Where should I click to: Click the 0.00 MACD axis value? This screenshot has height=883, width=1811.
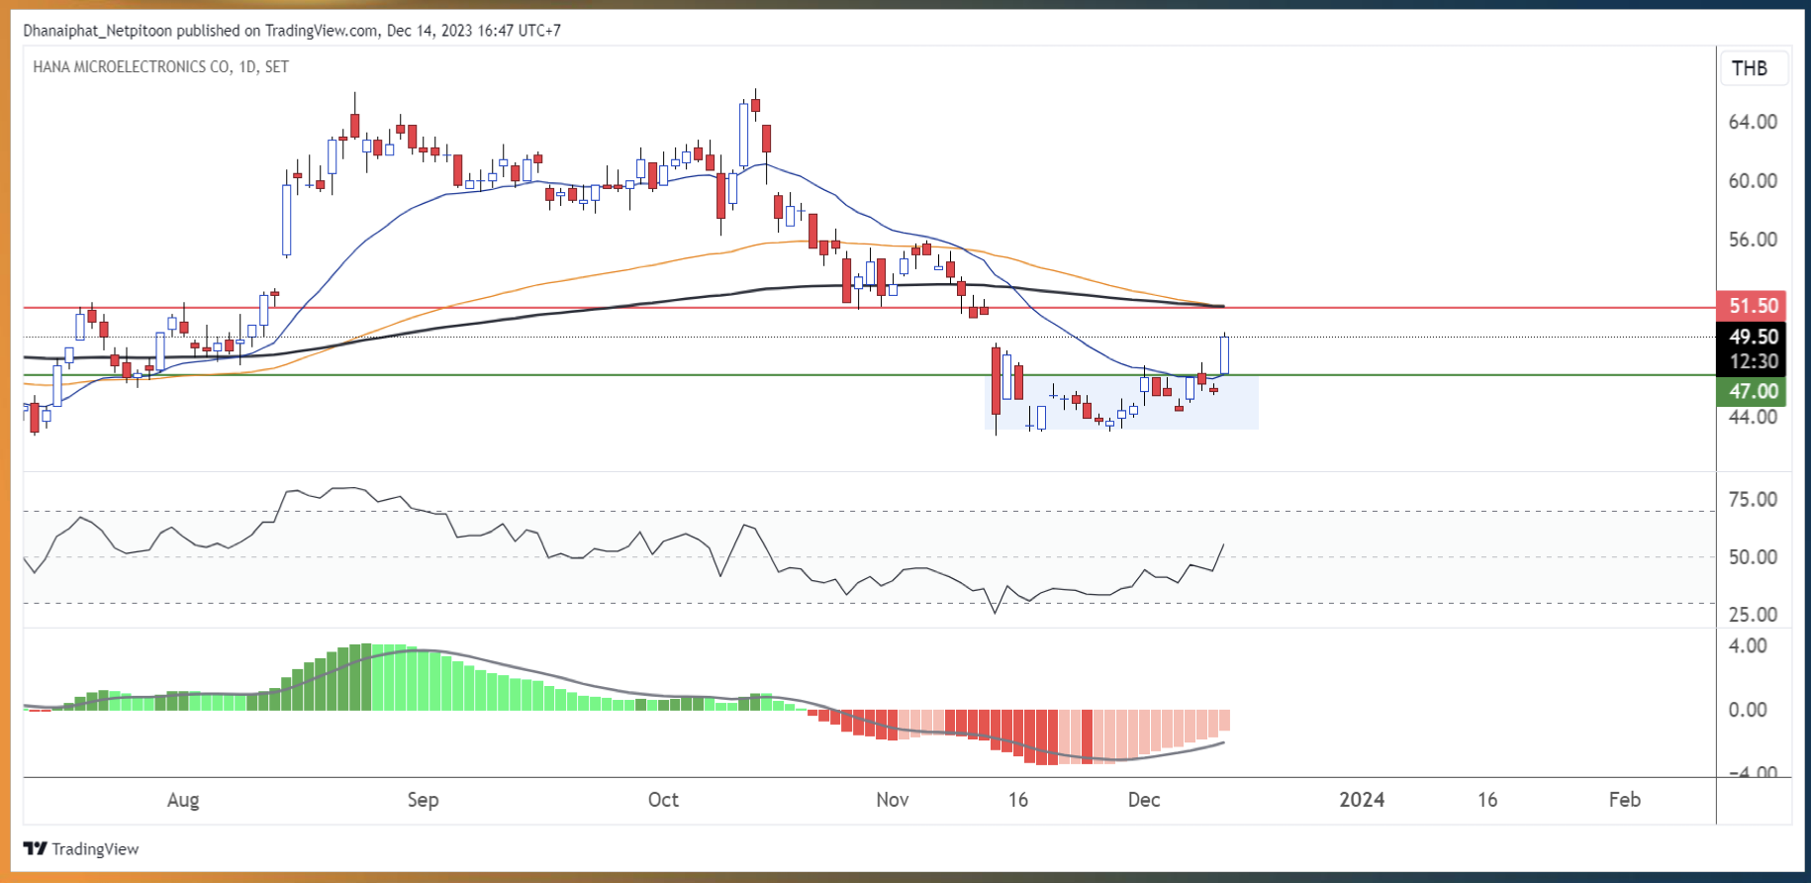[x=1748, y=710]
